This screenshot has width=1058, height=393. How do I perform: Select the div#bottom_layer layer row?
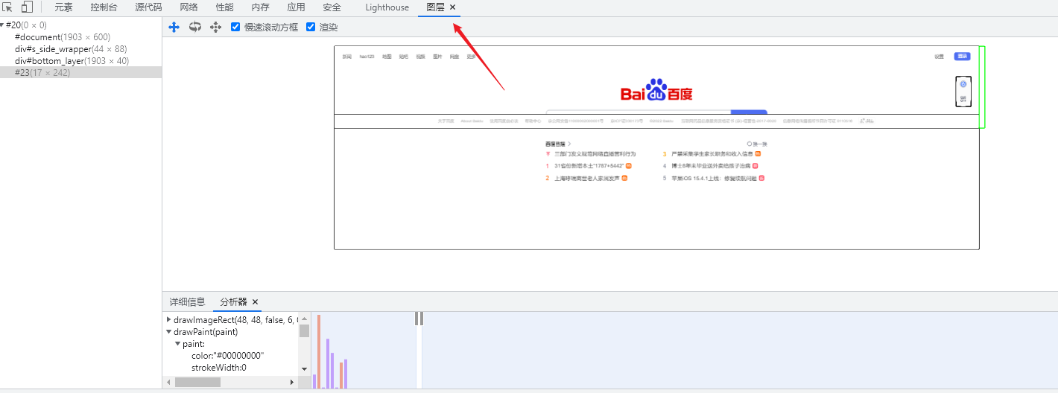pyautogui.click(x=80, y=61)
